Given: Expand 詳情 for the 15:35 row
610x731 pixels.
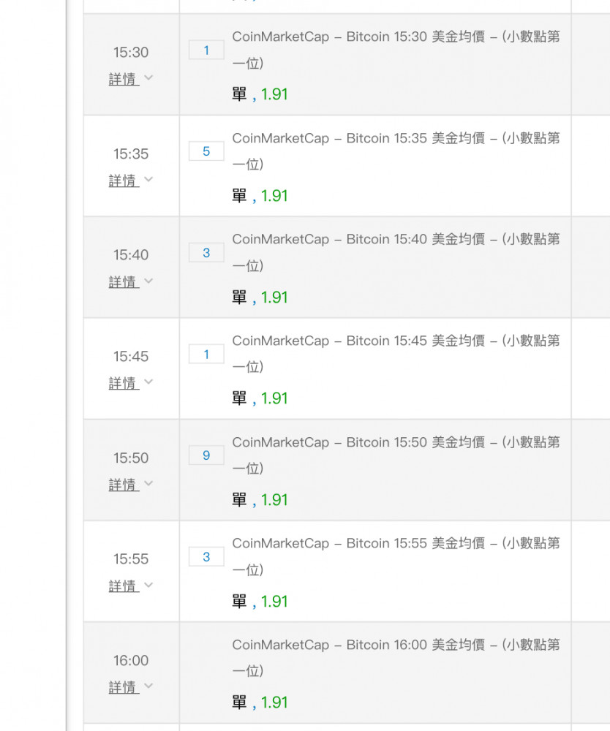Looking at the screenshot, I should point(131,181).
